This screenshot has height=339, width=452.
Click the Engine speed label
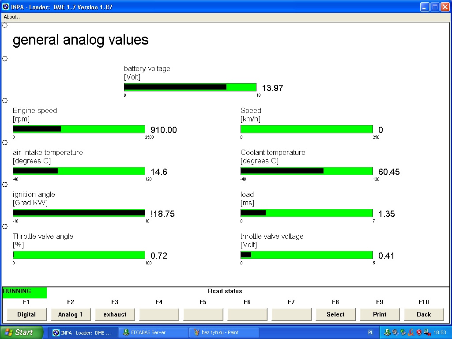35,110
